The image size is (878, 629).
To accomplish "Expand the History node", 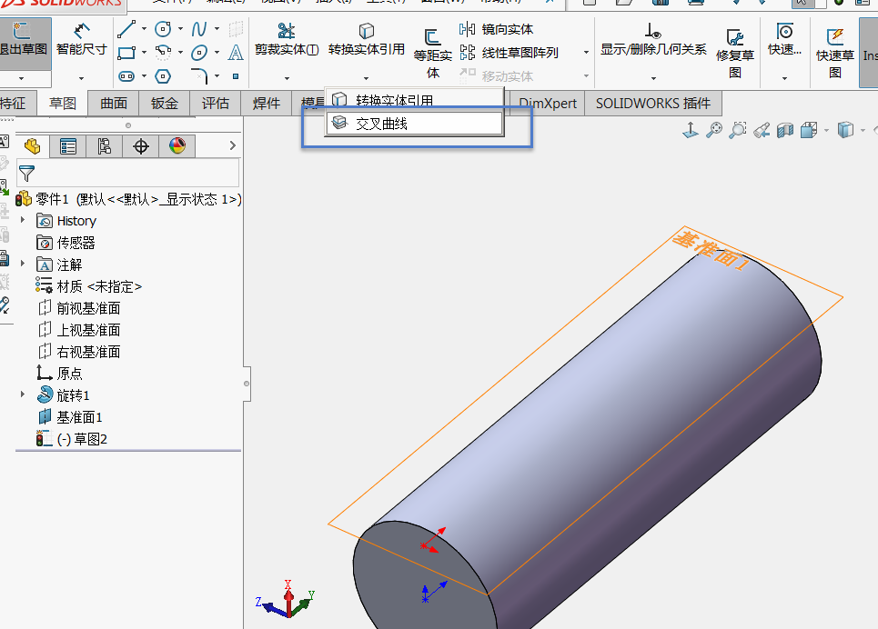I will (23, 220).
